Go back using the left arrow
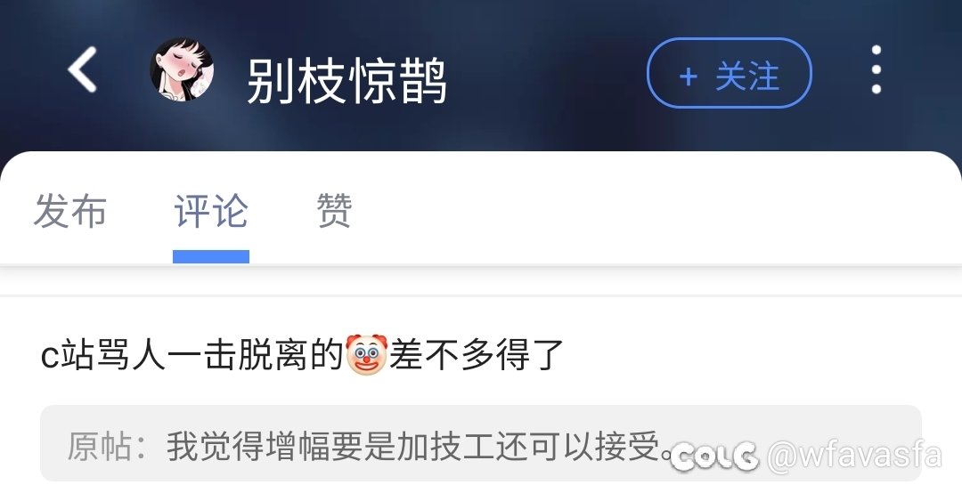This screenshot has width=962, height=493. coord(82,69)
